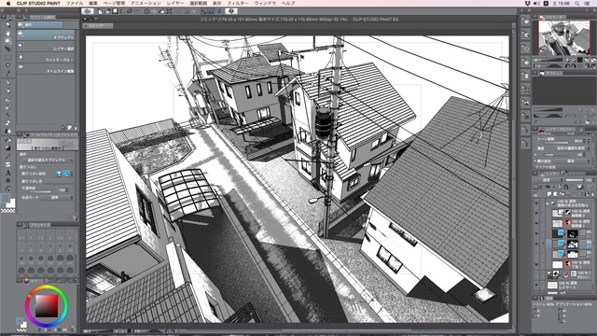The height and width of the screenshot is (336, 597).
Task: Select the Pencil tool
Action: (x=7, y=91)
